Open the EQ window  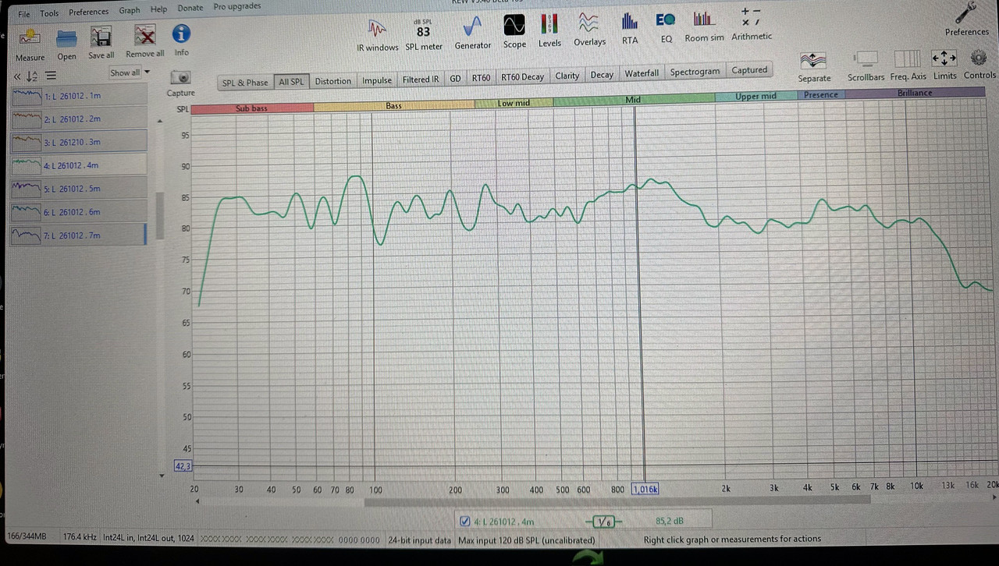pyautogui.click(x=666, y=28)
